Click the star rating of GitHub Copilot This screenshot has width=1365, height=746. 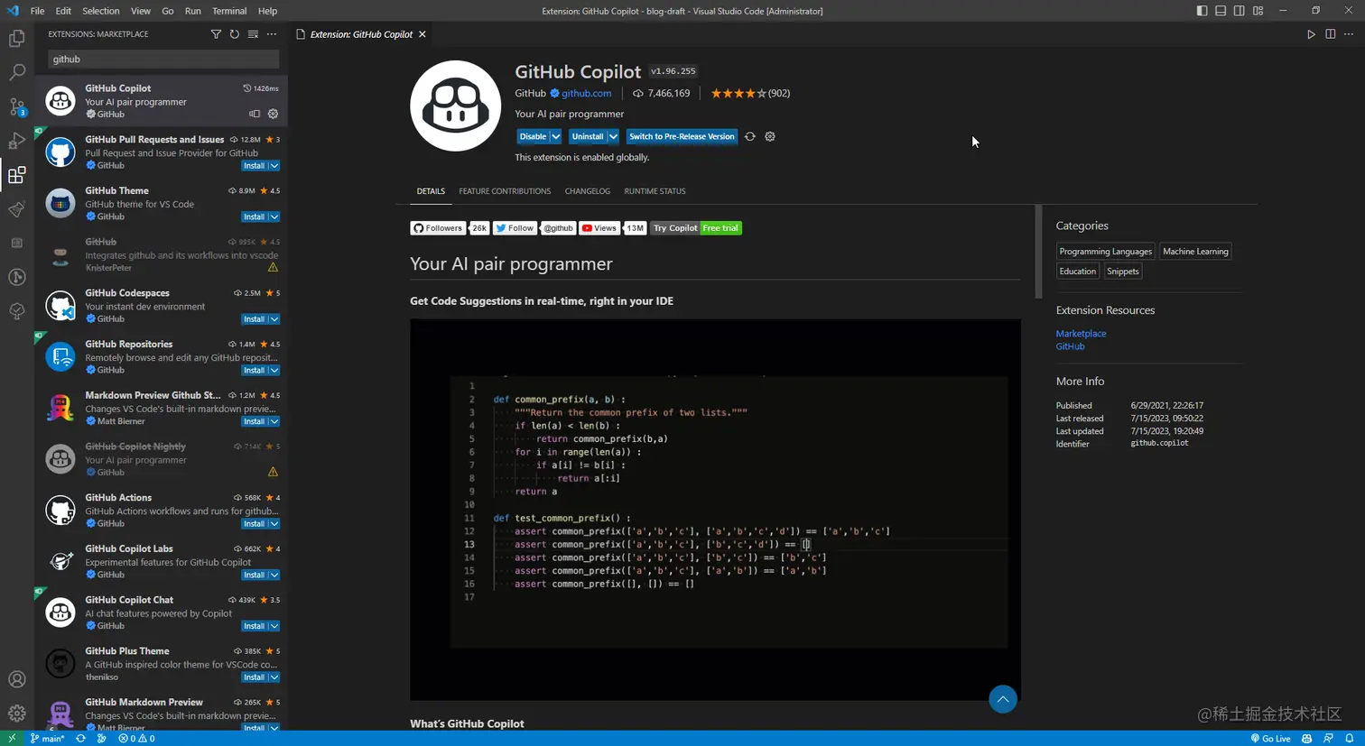pyautogui.click(x=749, y=94)
